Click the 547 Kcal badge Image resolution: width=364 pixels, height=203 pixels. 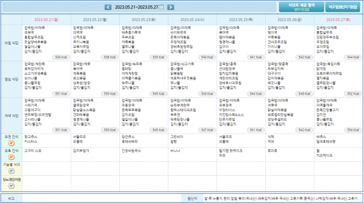[207, 130]
